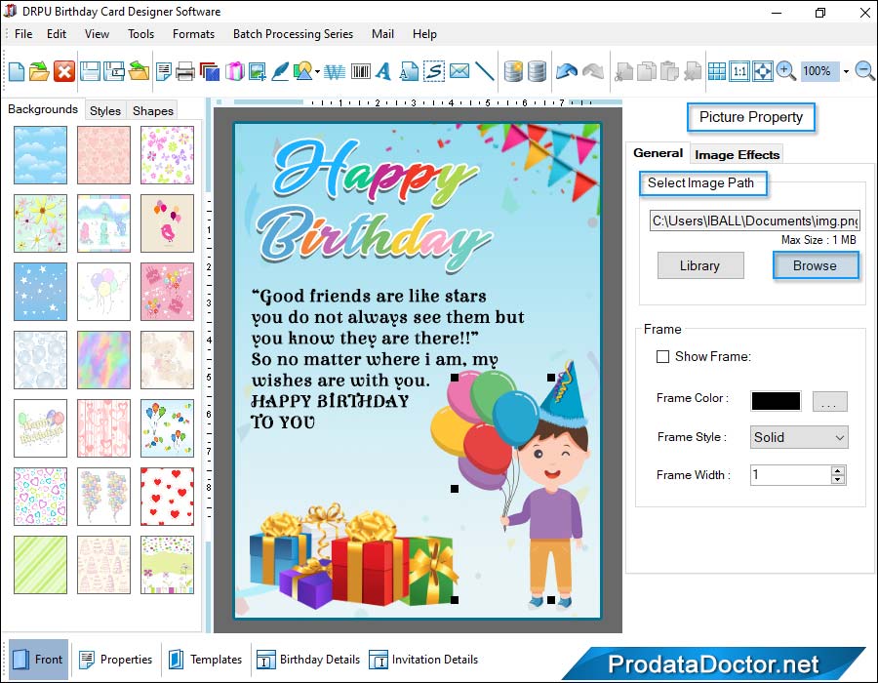878x683 pixels.
Task: Open the zoom percentage dropdown arrow
Action: pos(846,71)
